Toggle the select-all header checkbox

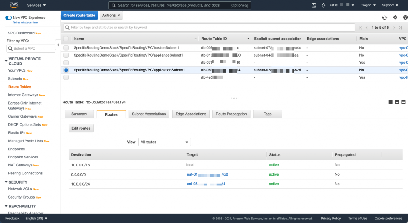pos(66,39)
